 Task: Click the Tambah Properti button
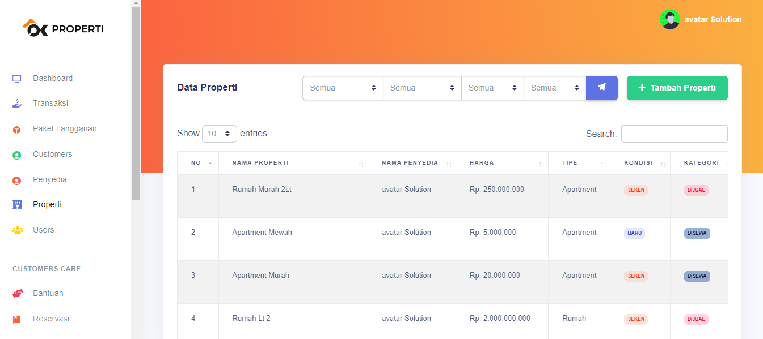[x=677, y=88]
